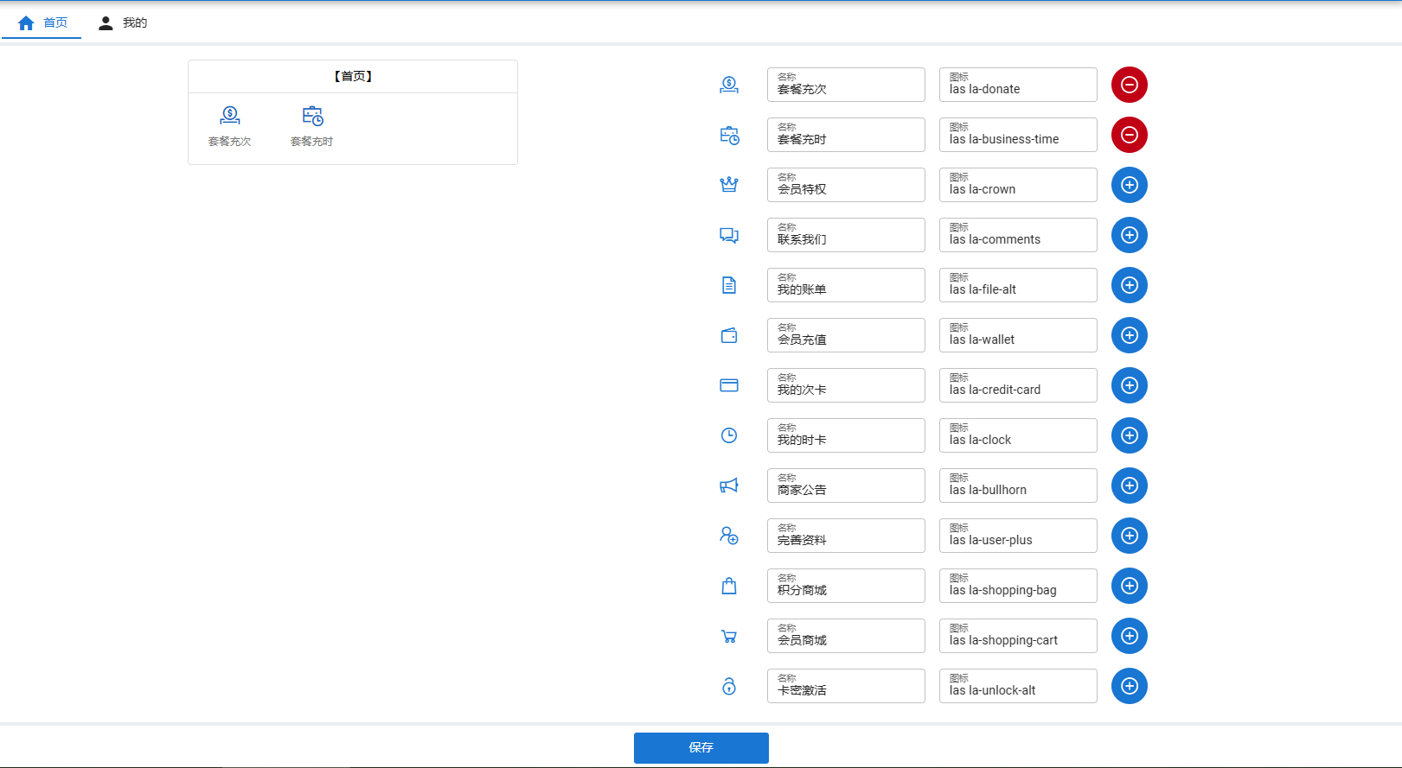The width and height of the screenshot is (1402, 768).
Task: Focus the icon field with las la-business-time
Action: pos(1018,135)
